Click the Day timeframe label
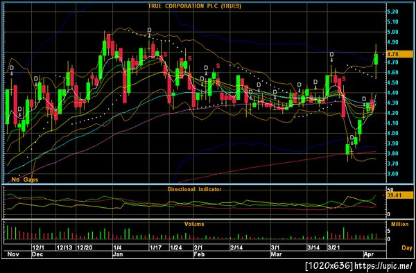Screen dimensions: 416x273 [407, 248]
